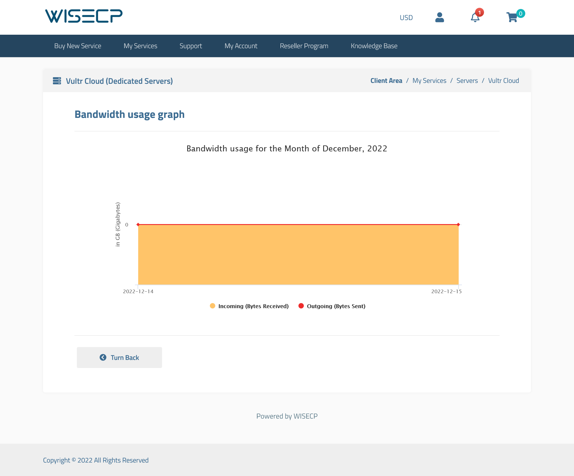Go to Vultr Cloud breadcrumb link
The image size is (574, 476).
(x=503, y=81)
